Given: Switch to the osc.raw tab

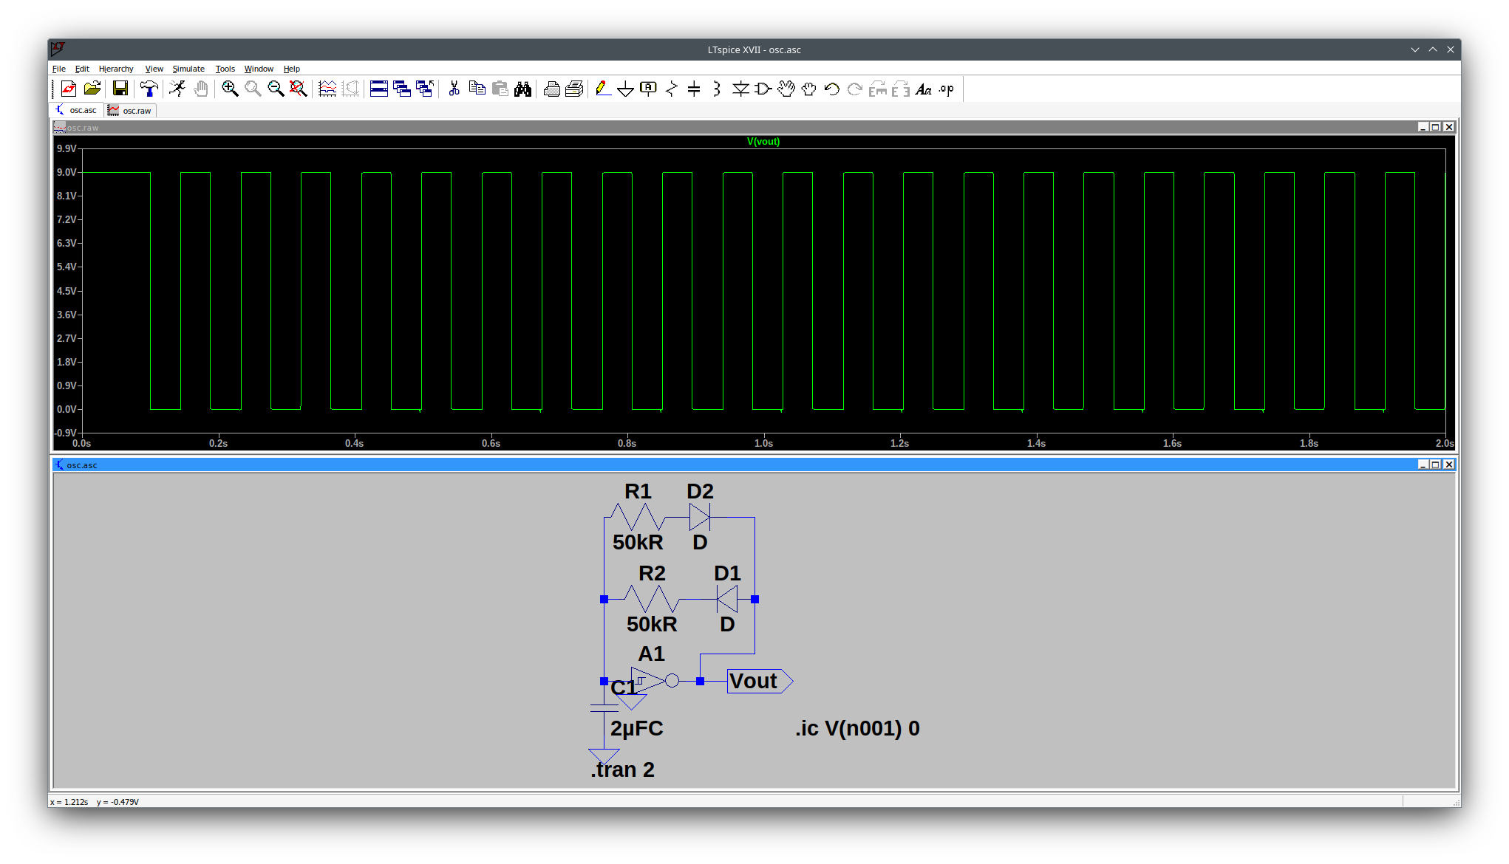Looking at the screenshot, I should (x=131, y=110).
